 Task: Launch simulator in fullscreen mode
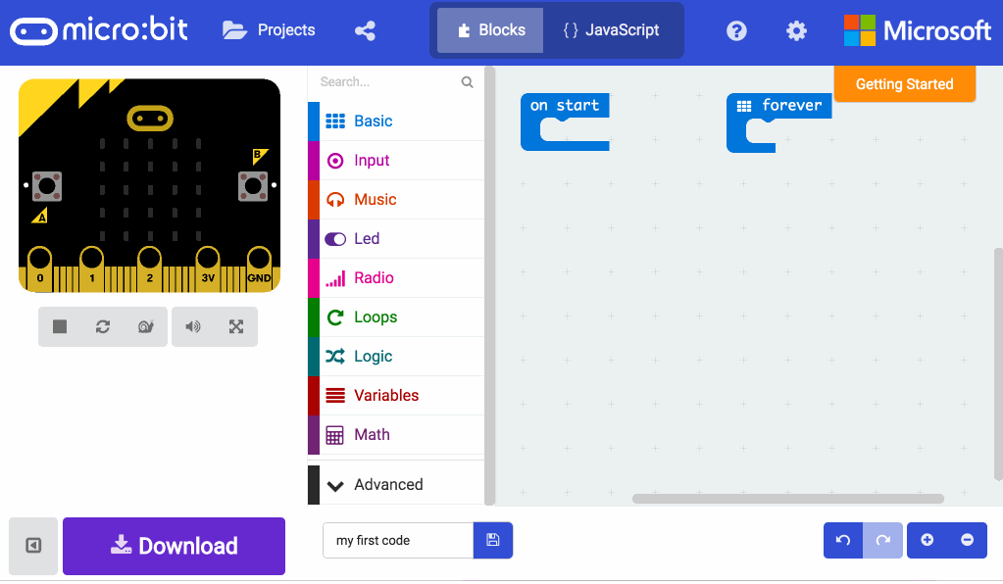click(x=235, y=326)
